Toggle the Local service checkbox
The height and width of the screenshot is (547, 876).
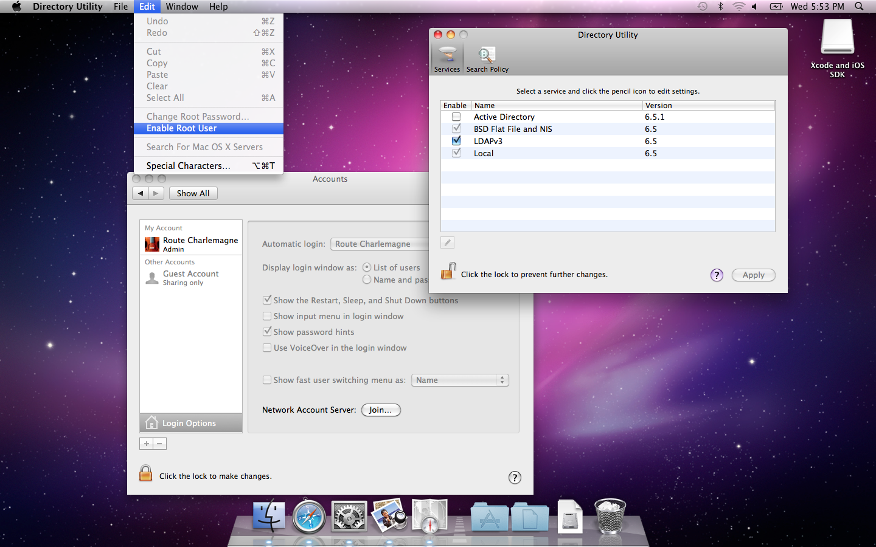click(x=456, y=153)
